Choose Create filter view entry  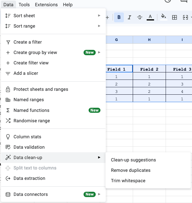pos(53,63)
